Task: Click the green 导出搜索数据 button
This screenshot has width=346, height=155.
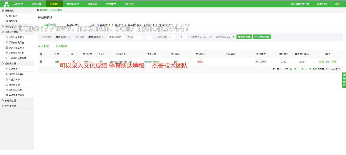Action: pyautogui.click(x=262, y=37)
